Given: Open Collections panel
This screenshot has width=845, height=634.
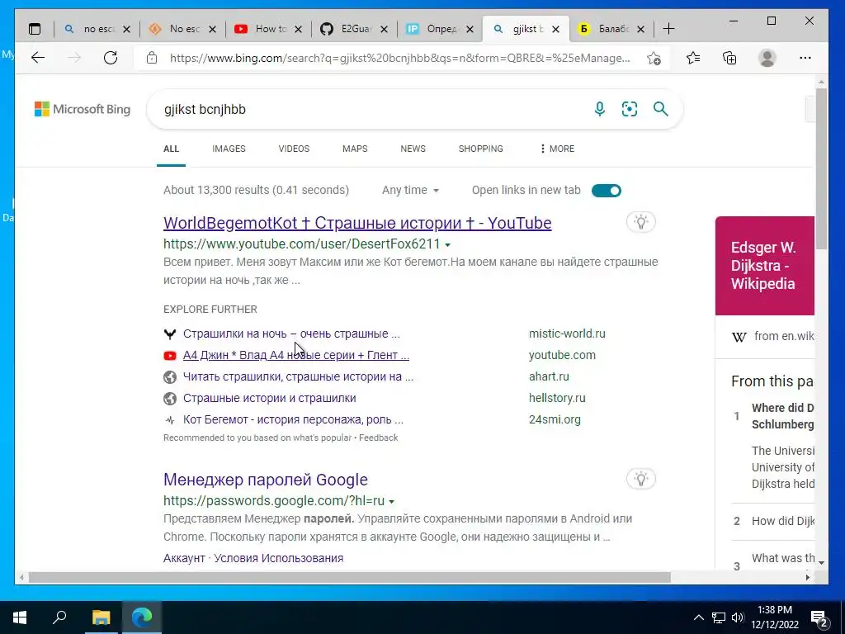Looking at the screenshot, I should coord(729,58).
